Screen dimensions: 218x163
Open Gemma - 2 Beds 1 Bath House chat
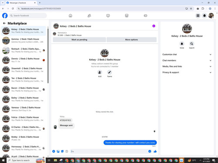pos(24,40)
